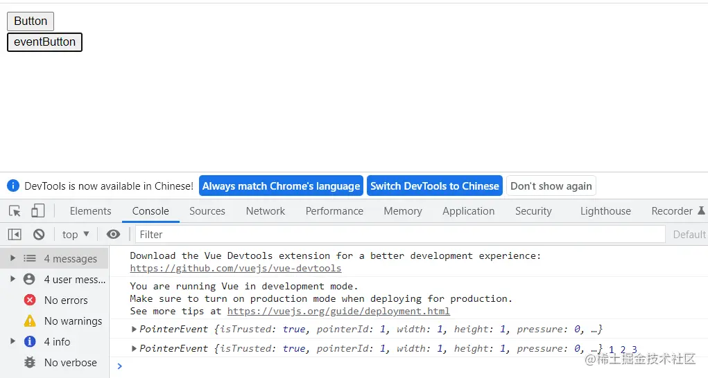Screen dimensions: 708x378
Task: Switch to the Console tab
Action: click(150, 211)
